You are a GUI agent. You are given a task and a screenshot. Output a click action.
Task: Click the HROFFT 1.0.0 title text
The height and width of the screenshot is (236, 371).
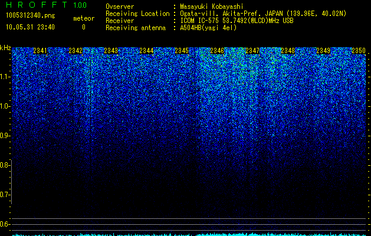click(47, 5)
